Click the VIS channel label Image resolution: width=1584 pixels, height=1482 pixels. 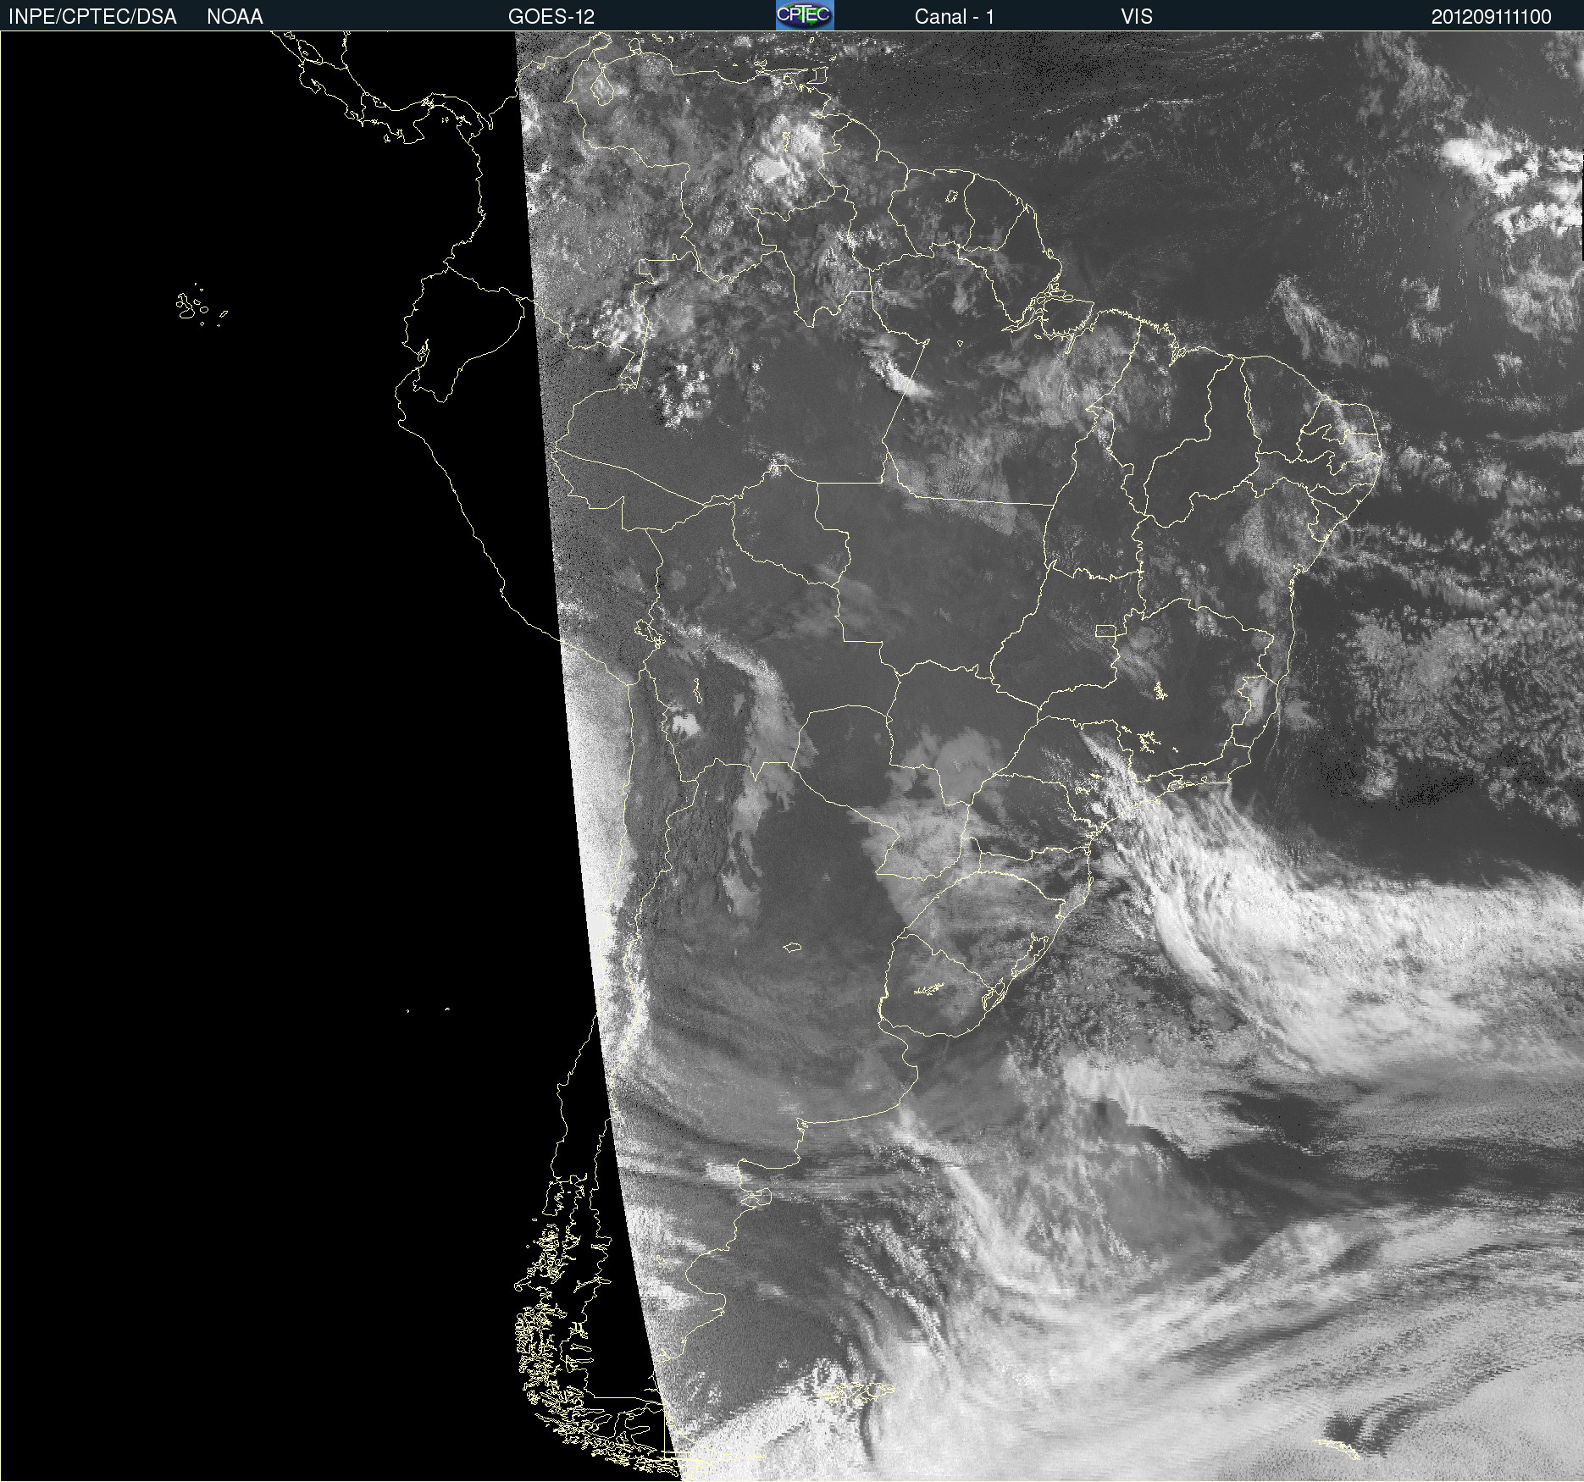tap(1137, 17)
